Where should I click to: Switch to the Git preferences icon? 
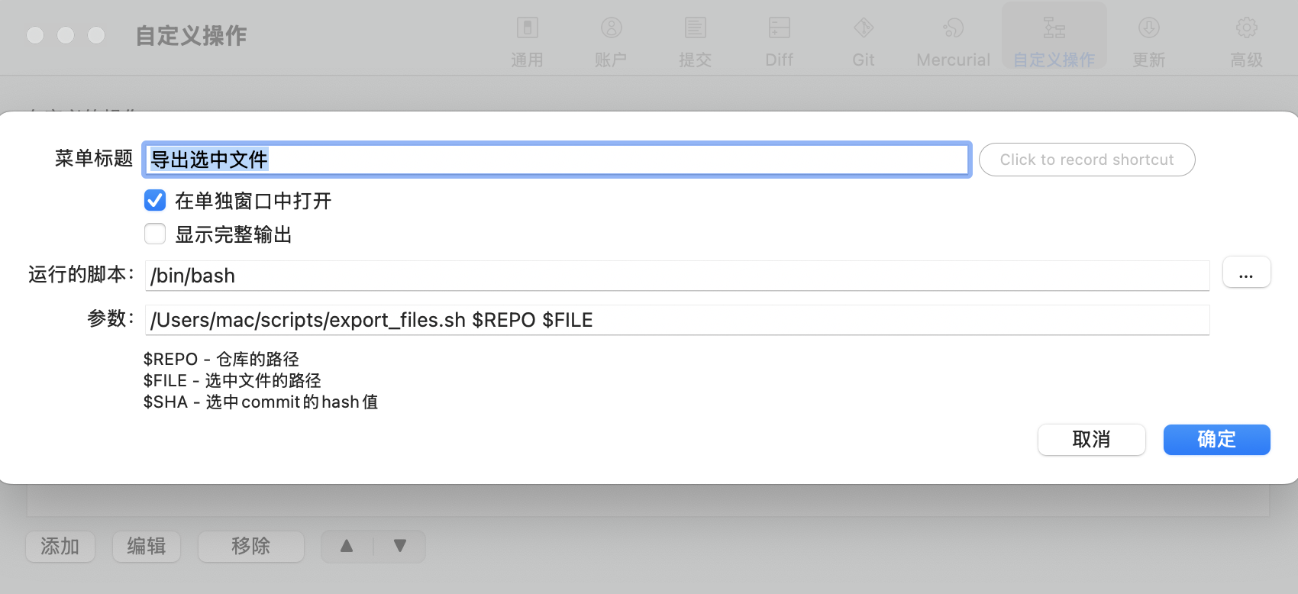[864, 29]
